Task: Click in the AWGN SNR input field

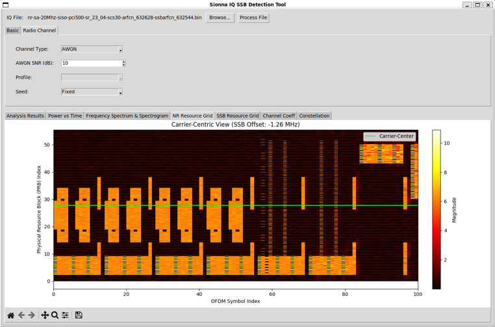Action: tap(91, 64)
